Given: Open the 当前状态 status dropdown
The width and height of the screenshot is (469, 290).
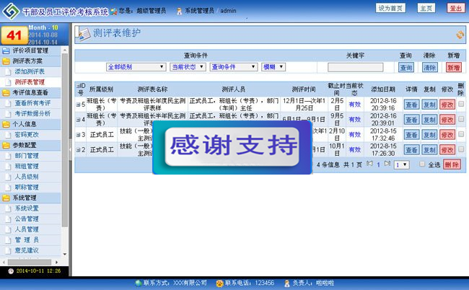Looking at the screenshot, I should (x=188, y=67).
